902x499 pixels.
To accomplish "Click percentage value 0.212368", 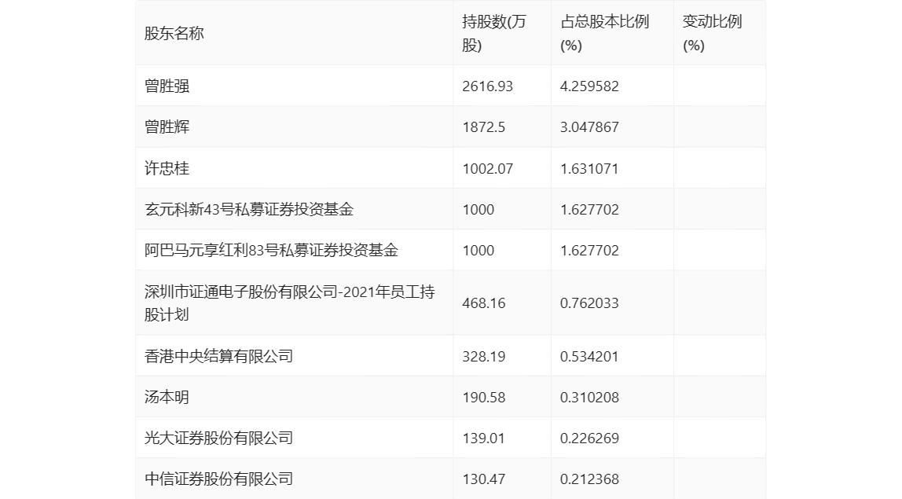I will click(589, 479).
